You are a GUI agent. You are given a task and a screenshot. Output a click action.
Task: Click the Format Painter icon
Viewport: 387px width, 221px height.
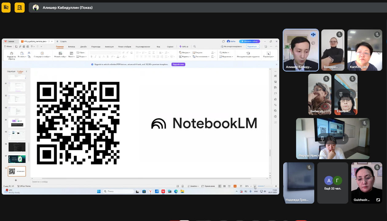(11, 53)
